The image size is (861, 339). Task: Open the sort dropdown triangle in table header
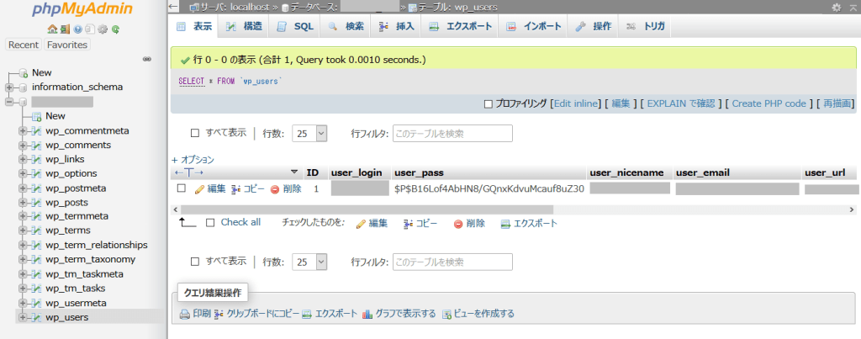294,172
